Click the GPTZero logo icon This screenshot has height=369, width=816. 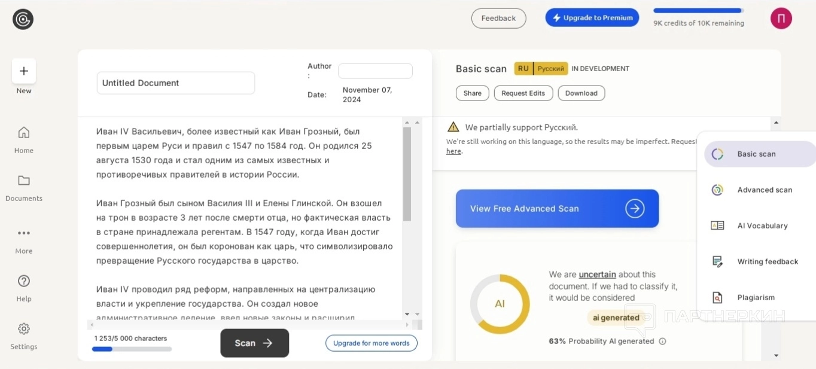tap(23, 19)
